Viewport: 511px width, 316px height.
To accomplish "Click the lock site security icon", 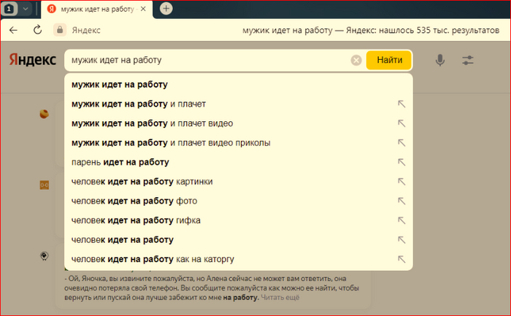I will 60,31.
